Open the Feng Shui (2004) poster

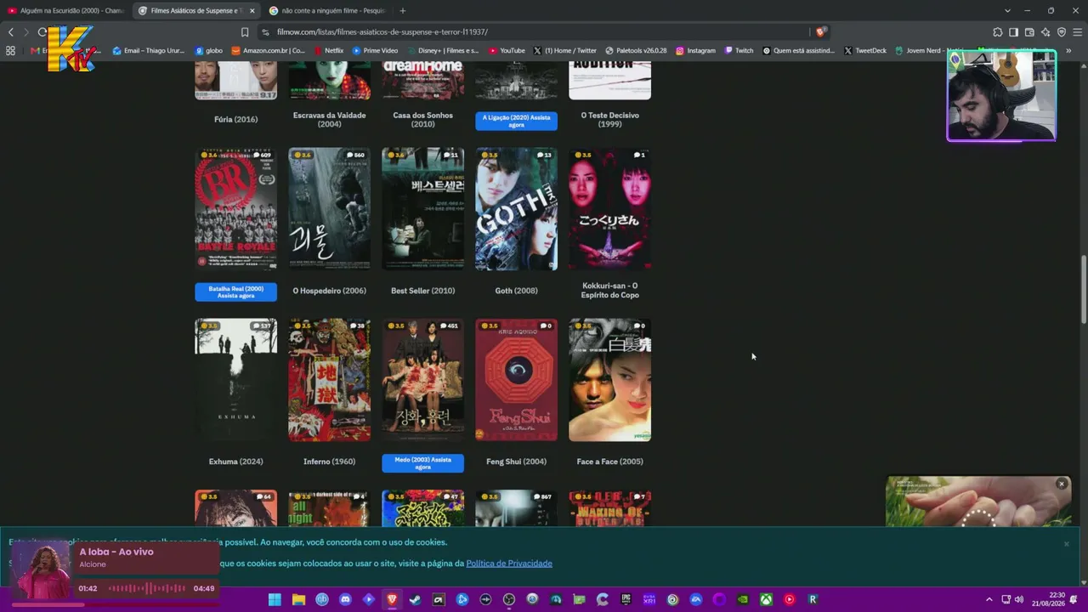[x=516, y=380]
